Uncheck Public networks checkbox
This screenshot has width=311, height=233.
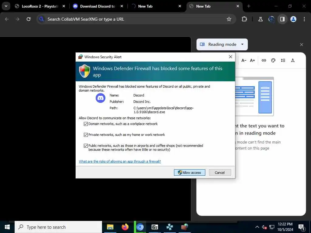(x=86, y=146)
